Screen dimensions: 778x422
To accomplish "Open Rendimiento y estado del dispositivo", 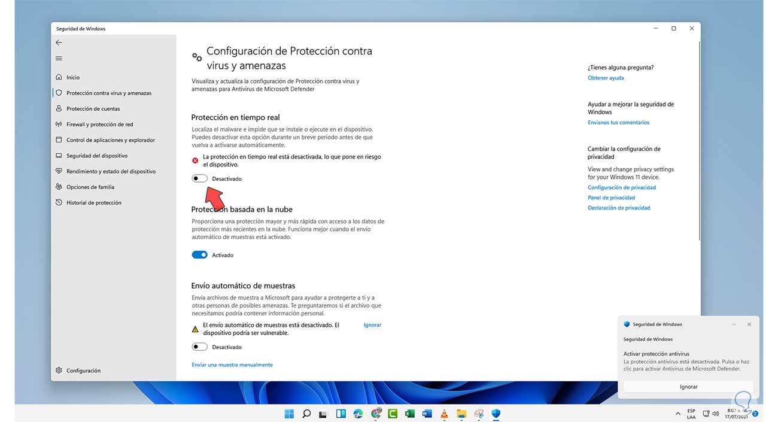I will point(111,171).
